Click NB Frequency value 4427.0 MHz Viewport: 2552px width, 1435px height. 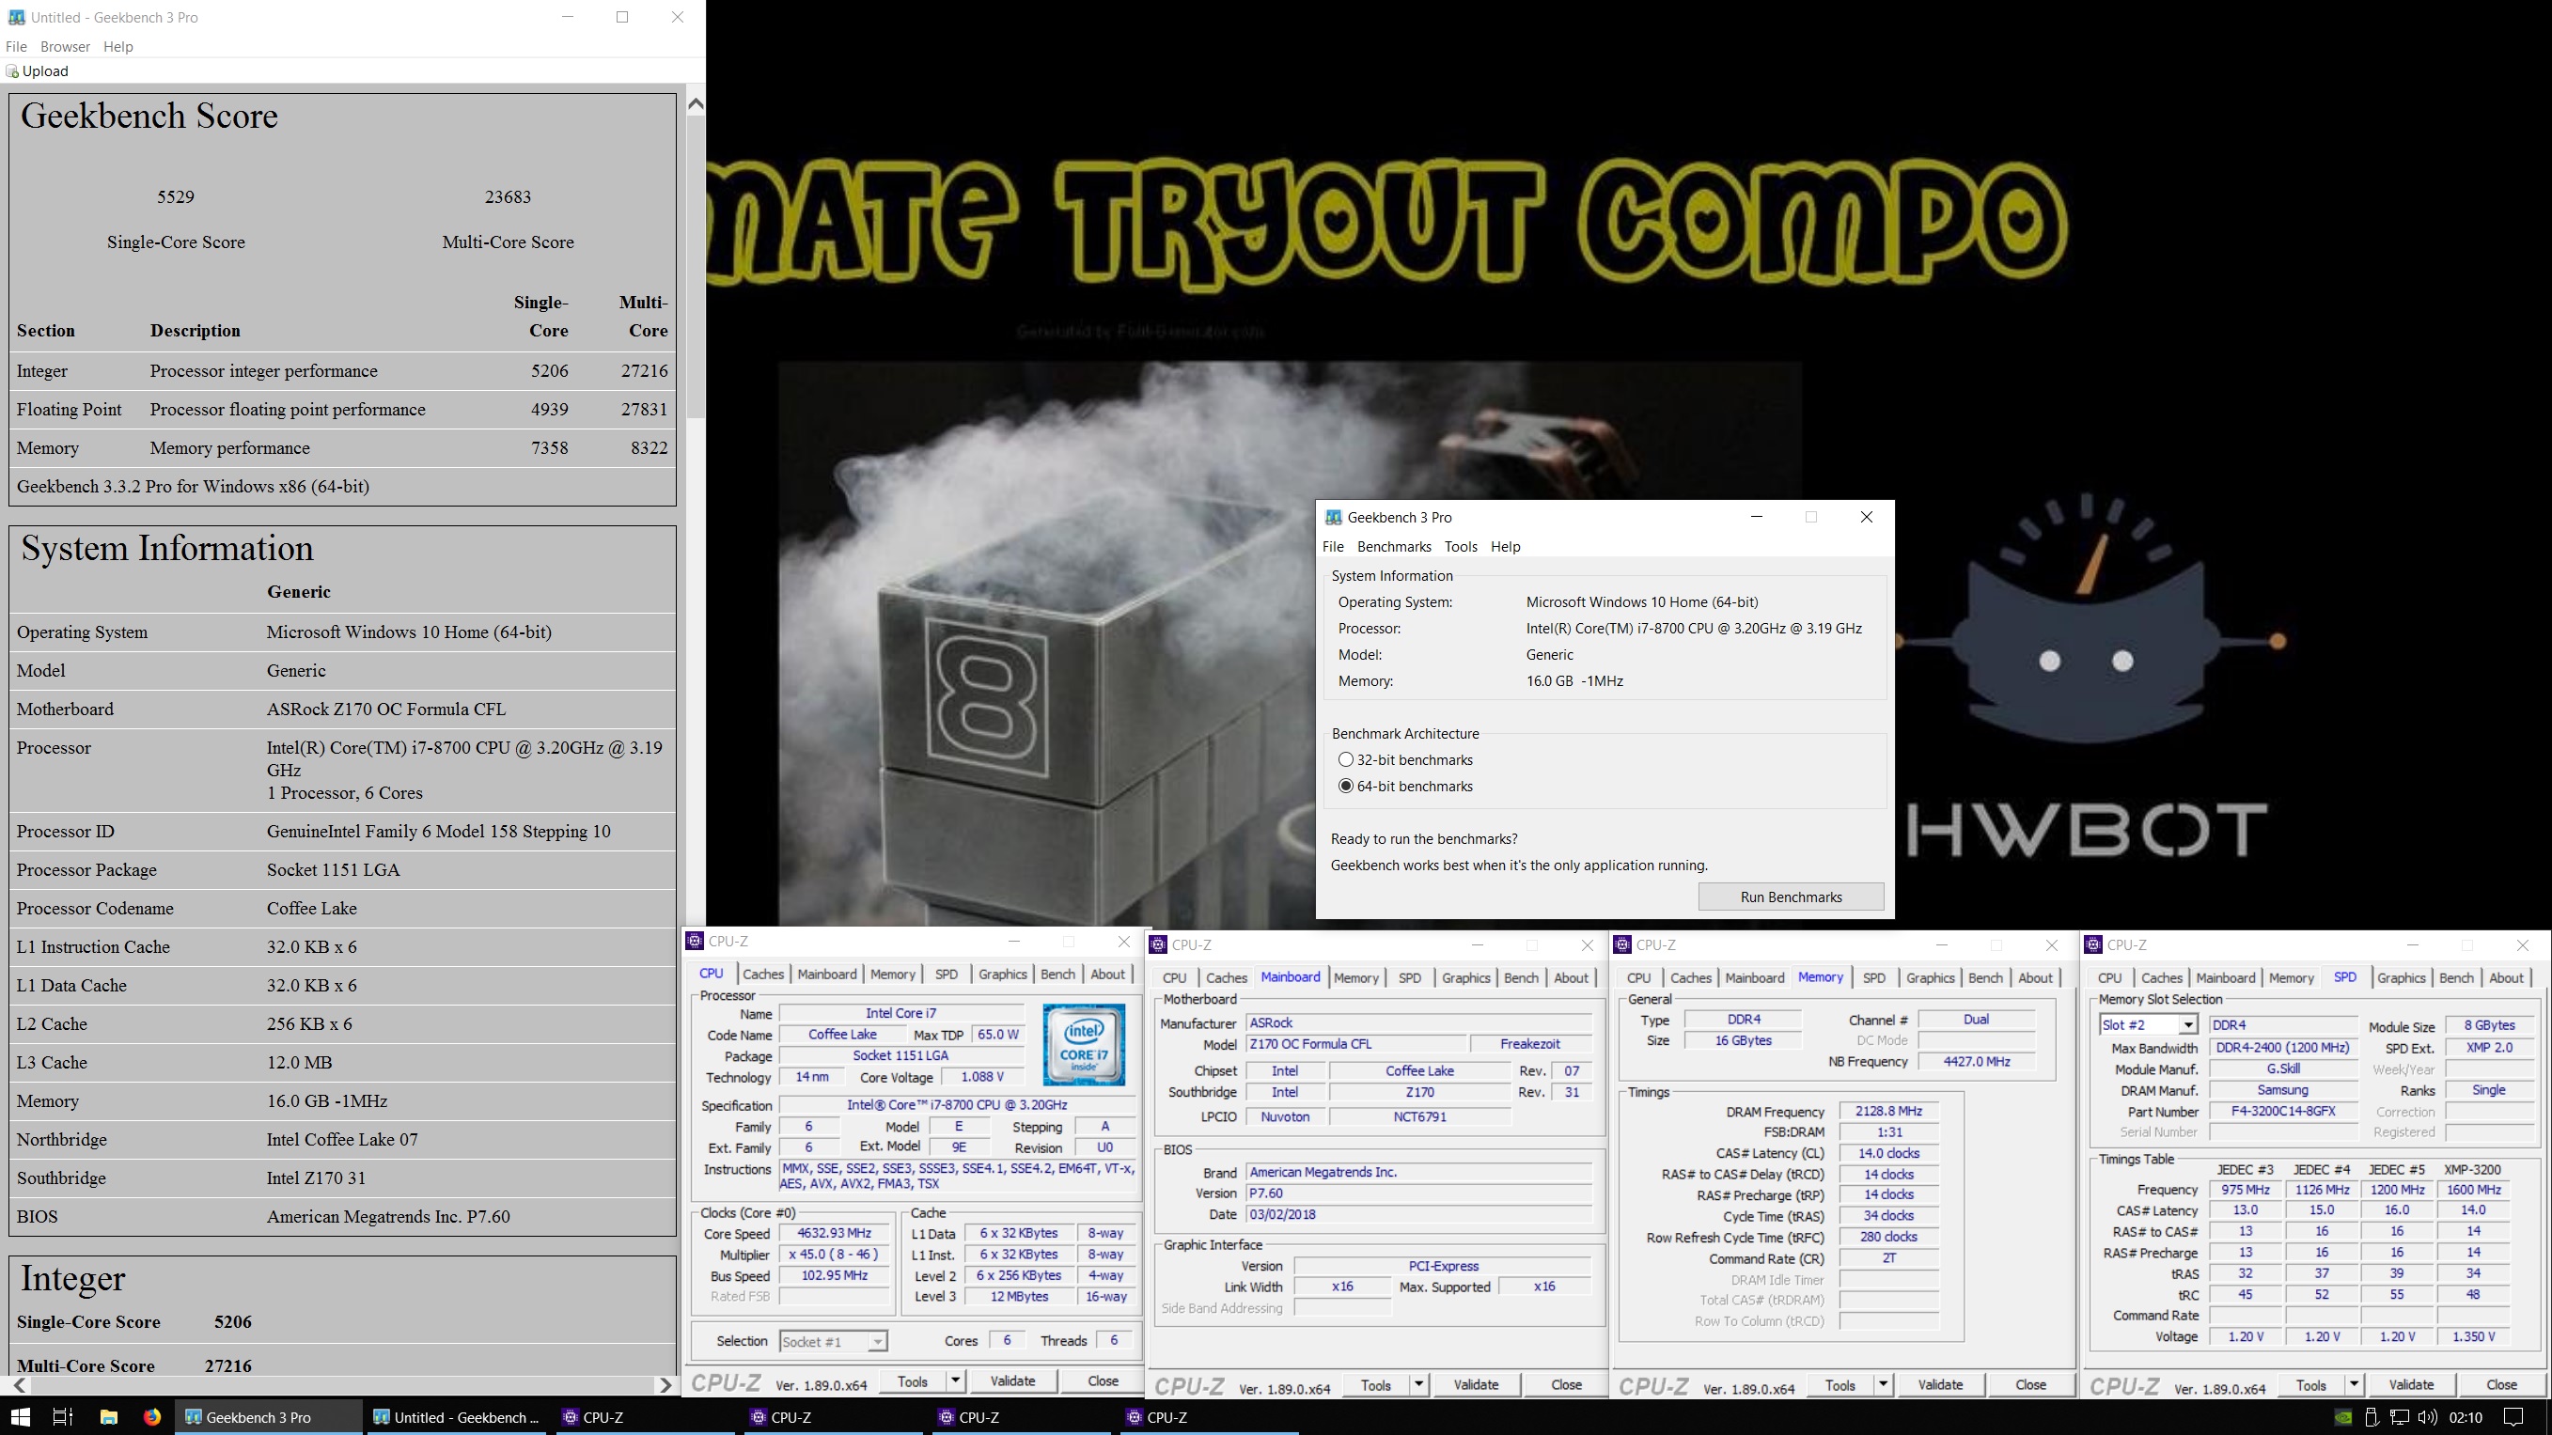(x=1976, y=1062)
